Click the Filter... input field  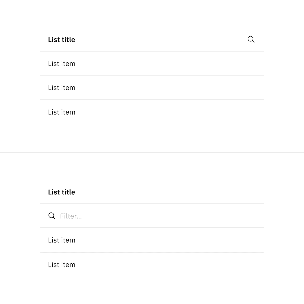coord(106,216)
